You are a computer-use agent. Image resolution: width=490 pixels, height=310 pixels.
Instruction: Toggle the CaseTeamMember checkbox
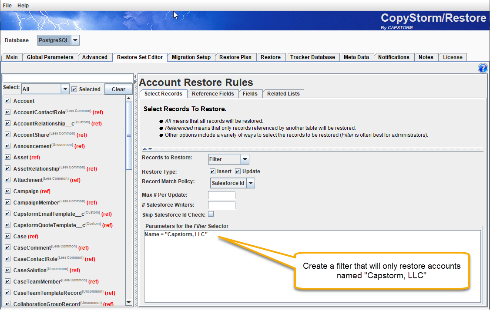[x=8, y=281]
